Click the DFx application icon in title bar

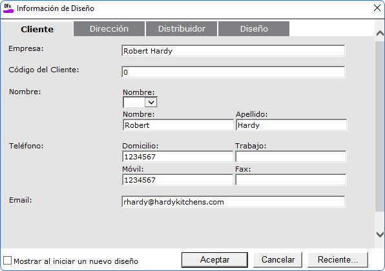8,8
